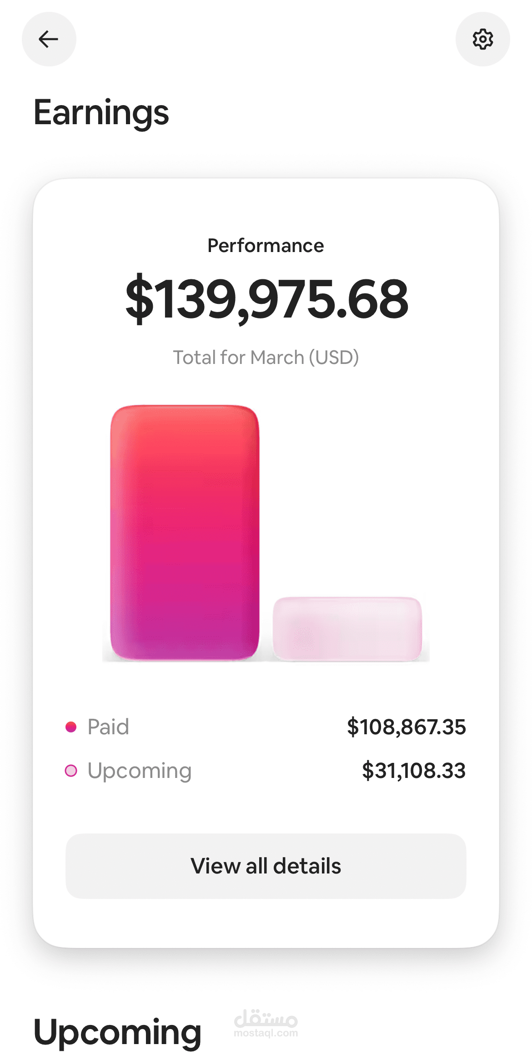This screenshot has height=1060, width=532.
Task: Select the tall gradient Paid bar
Action: point(185,532)
